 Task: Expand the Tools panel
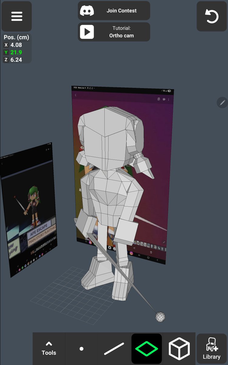49,349
